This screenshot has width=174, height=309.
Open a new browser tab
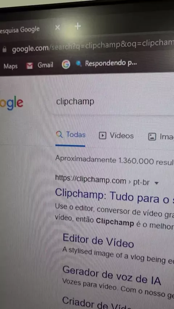click(78, 26)
